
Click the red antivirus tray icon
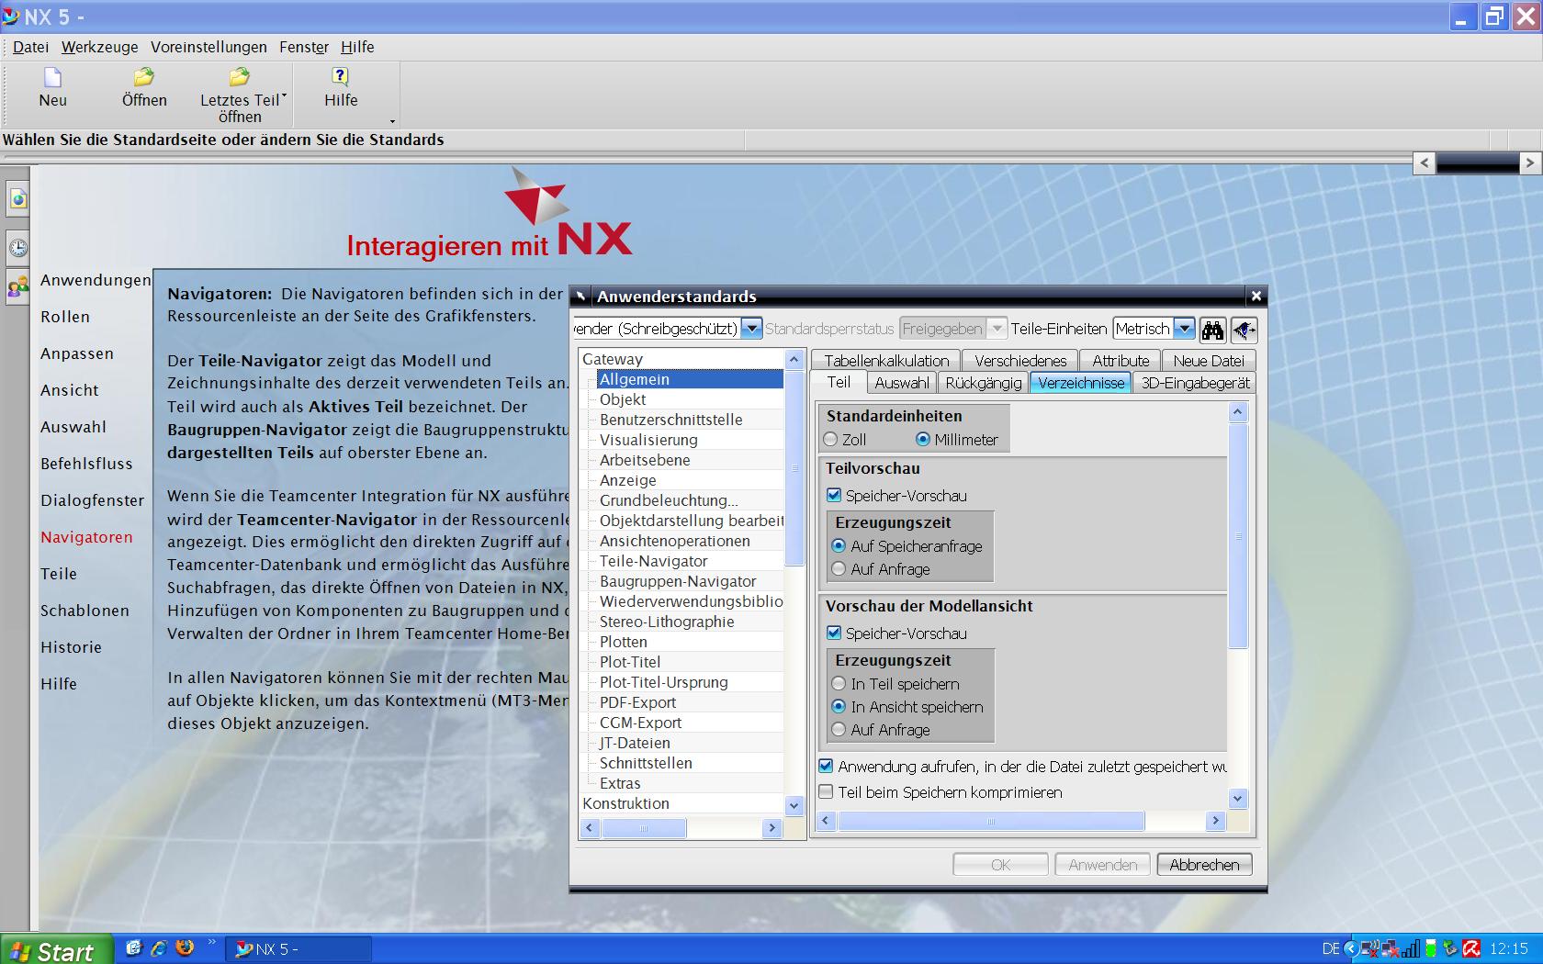(1471, 948)
